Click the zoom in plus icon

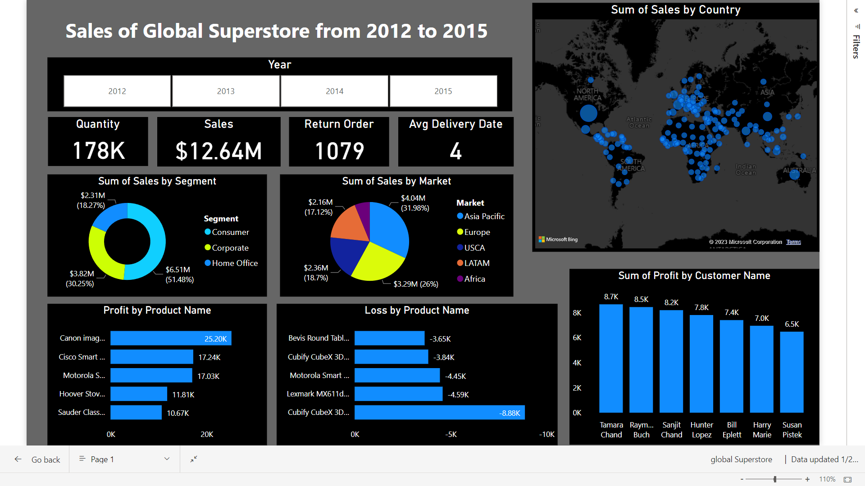807,479
